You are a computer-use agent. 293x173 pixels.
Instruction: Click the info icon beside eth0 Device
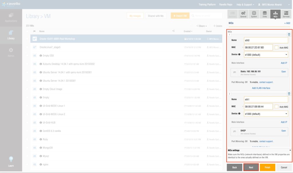239,54
